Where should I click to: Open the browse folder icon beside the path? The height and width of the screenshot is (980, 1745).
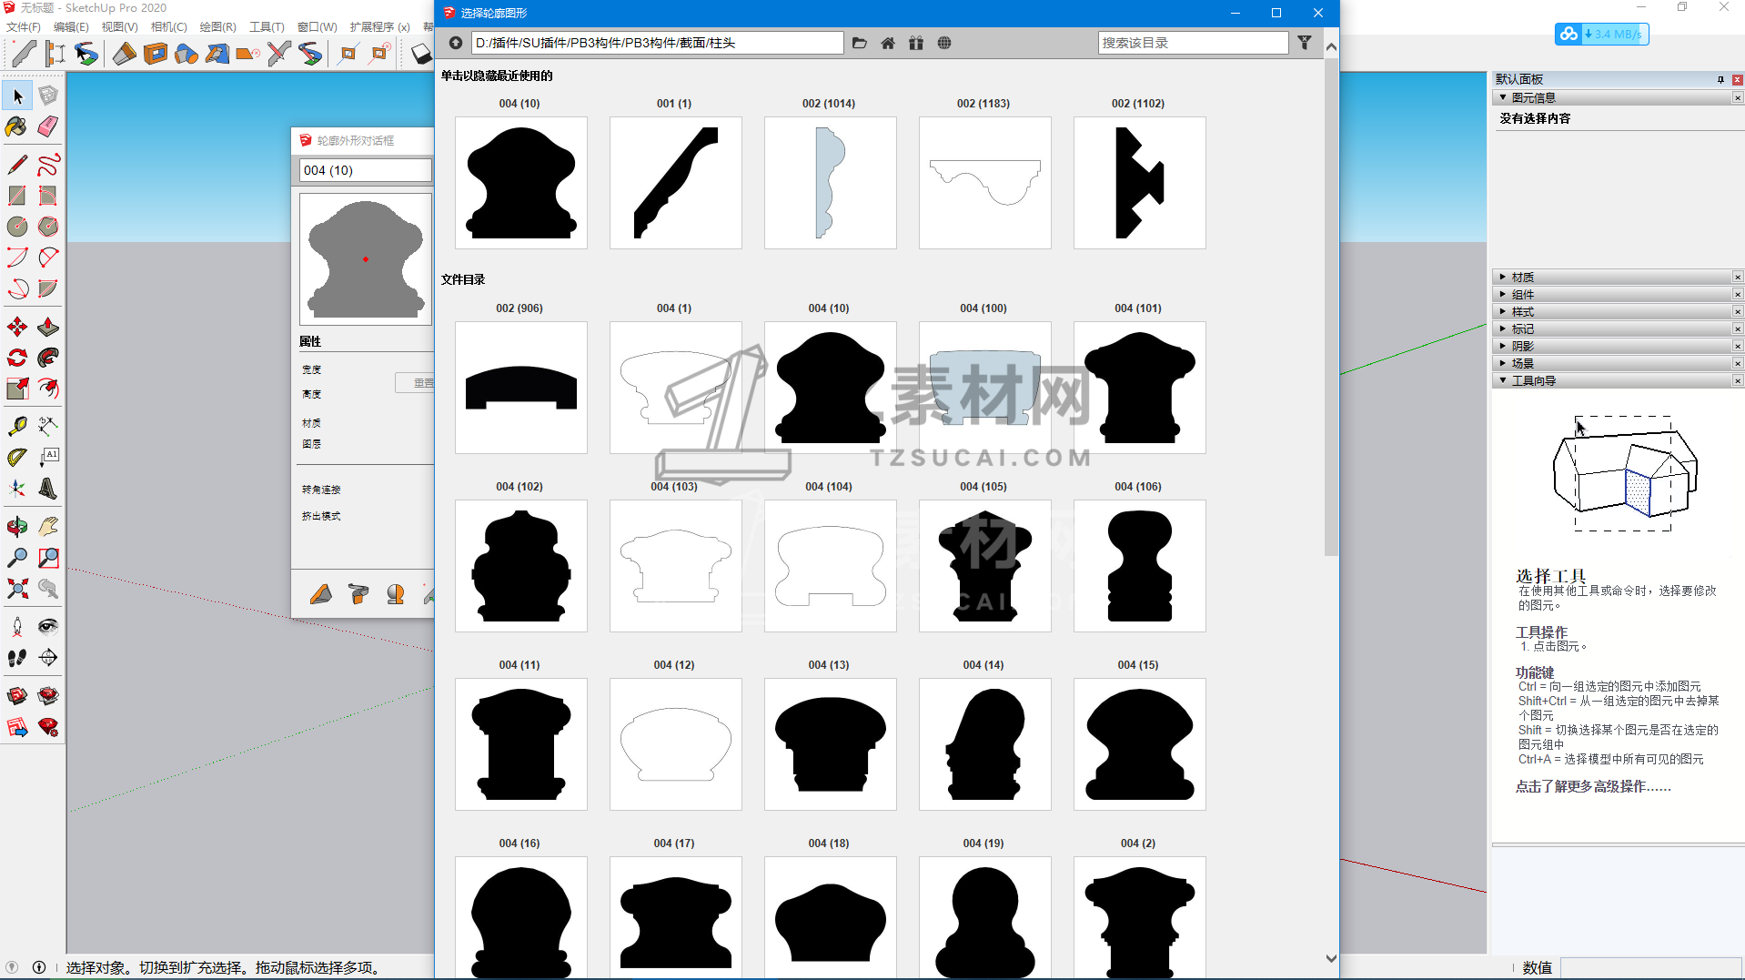[859, 43]
